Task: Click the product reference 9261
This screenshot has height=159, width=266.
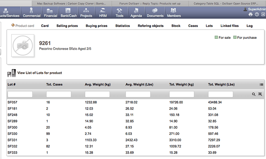Action: click(45, 43)
